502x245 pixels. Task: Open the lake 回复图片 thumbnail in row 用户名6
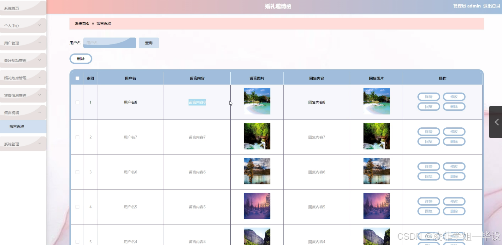click(376, 171)
